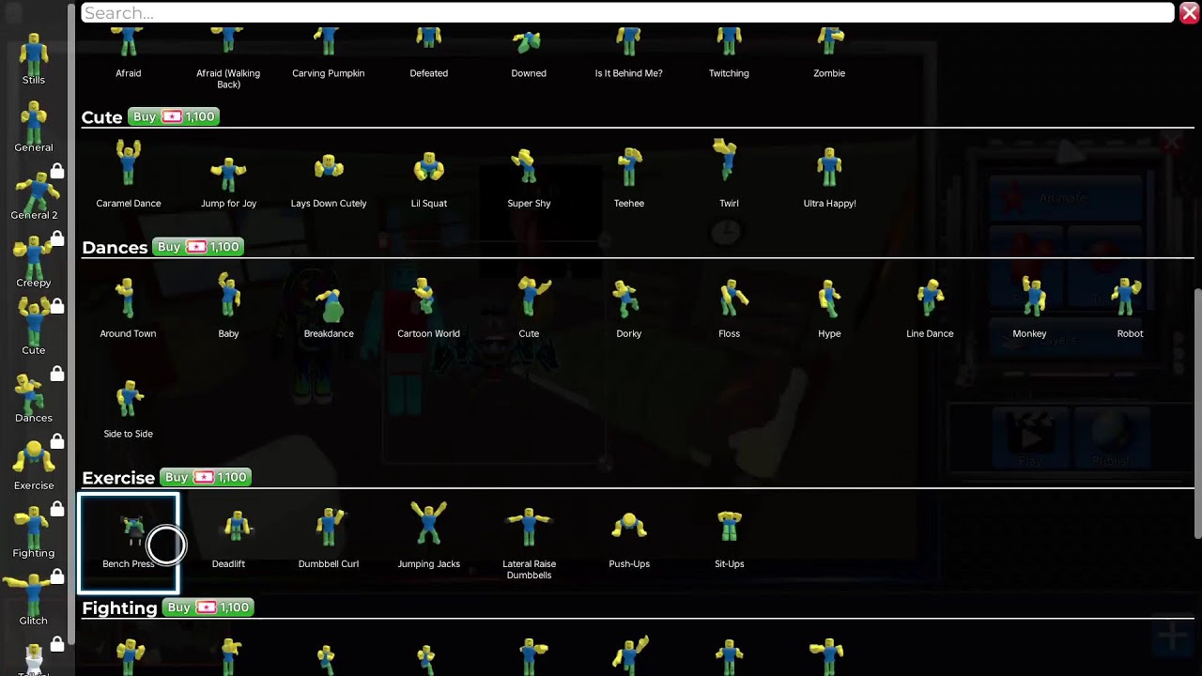Buy the Fighting pack for 1,100
The width and height of the screenshot is (1202, 676).
tap(208, 607)
